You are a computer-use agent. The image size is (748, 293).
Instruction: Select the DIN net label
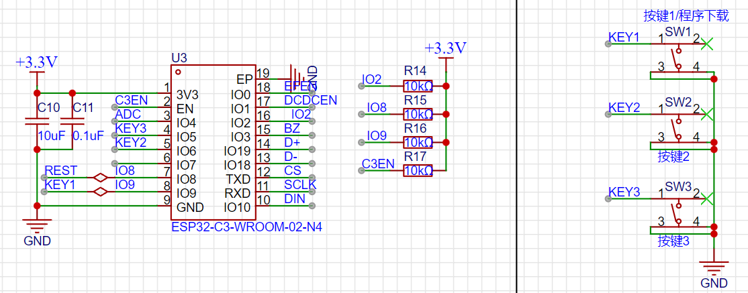click(x=294, y=198)
